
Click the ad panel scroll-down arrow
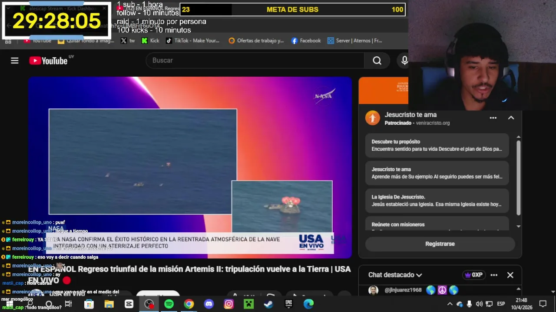518,226
